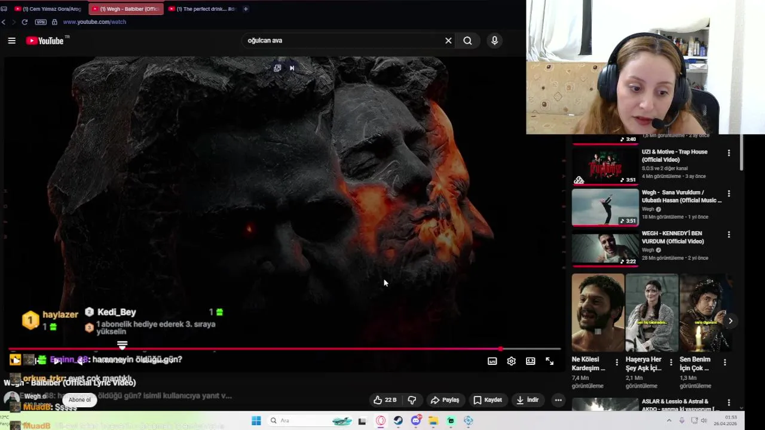Viewport: 765px width, 430px height.
Task: Enter fullscreen mode
Action: [549, 361]
